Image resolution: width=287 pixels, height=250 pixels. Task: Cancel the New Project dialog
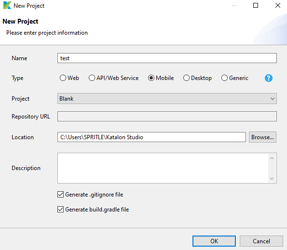tap(261, 241)
